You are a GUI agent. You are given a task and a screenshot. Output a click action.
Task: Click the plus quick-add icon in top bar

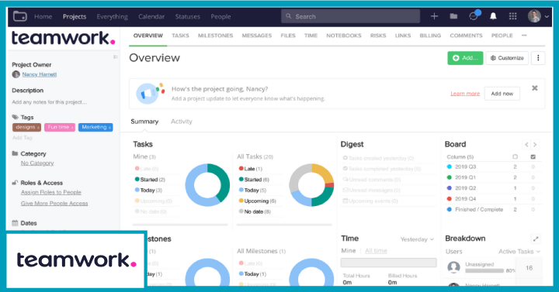(x=434, y=16)
